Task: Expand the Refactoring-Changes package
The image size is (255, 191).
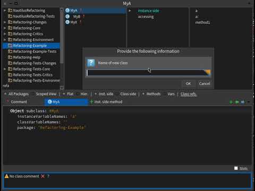Action: pos(5,22)
